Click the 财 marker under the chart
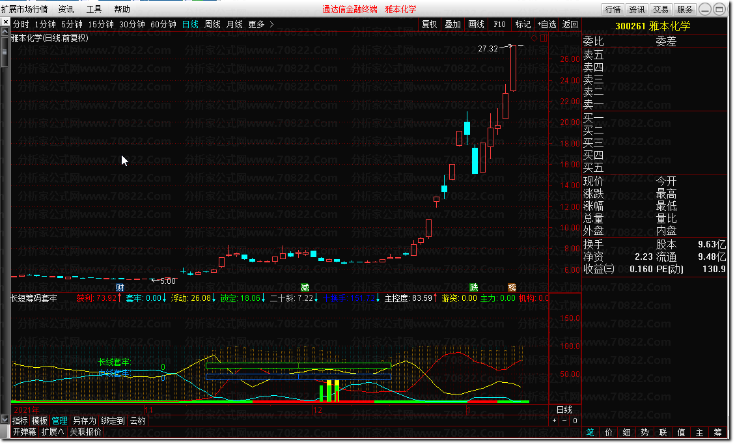The width and height of the screenshot is (735, 444). point(120,287)
